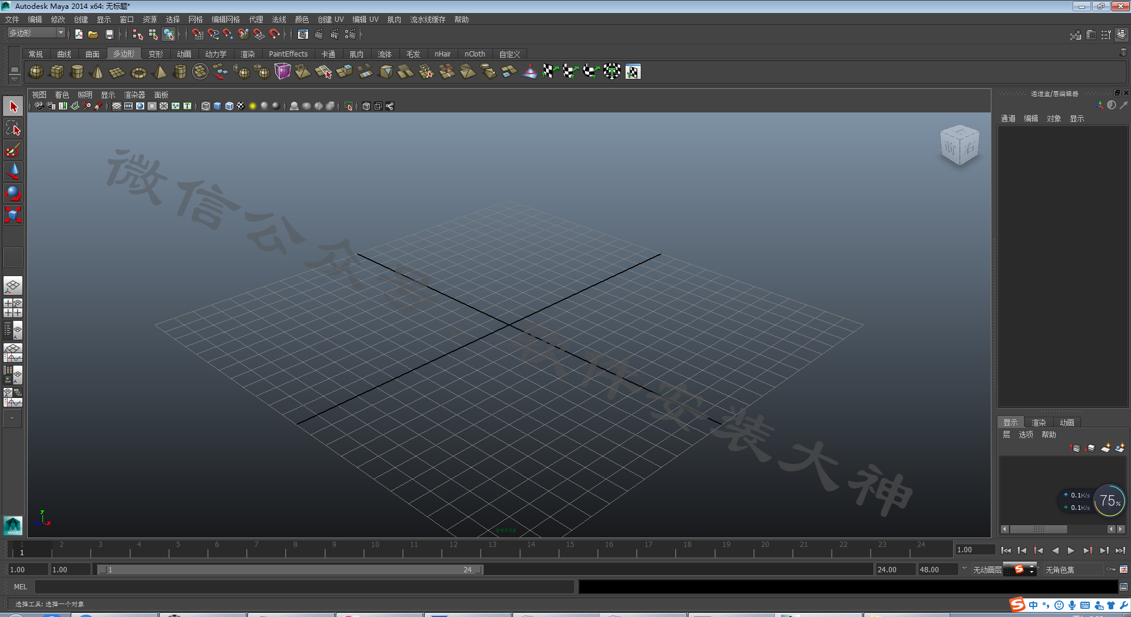Switch to four view layout
This screenshot has width=1131, height=617.
pos(13,308)
